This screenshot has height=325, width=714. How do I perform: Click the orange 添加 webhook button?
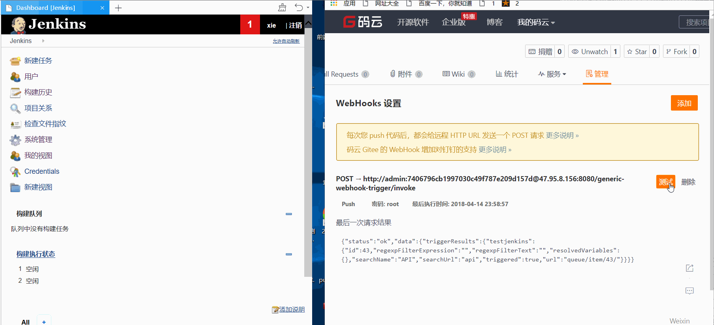tap(684, 103)
